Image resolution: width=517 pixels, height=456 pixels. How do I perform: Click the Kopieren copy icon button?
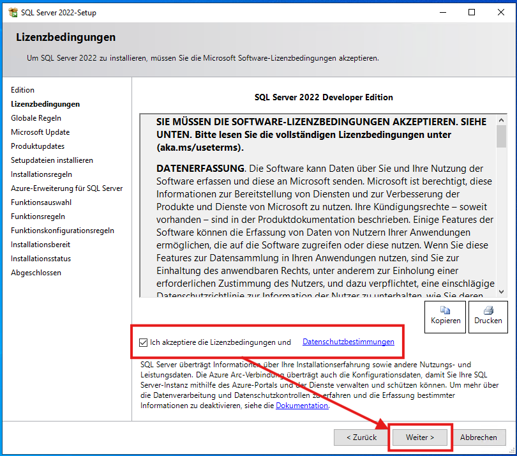tap(445, 317)
